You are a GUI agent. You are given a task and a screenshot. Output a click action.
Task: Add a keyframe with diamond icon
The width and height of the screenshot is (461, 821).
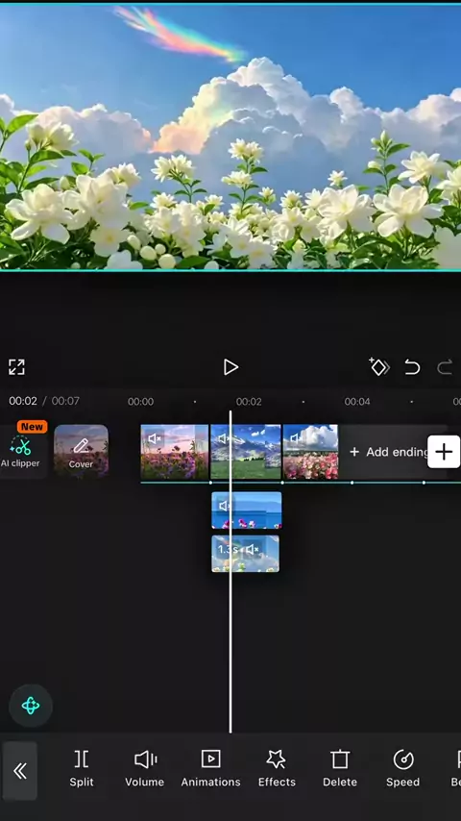click(378, 367)
